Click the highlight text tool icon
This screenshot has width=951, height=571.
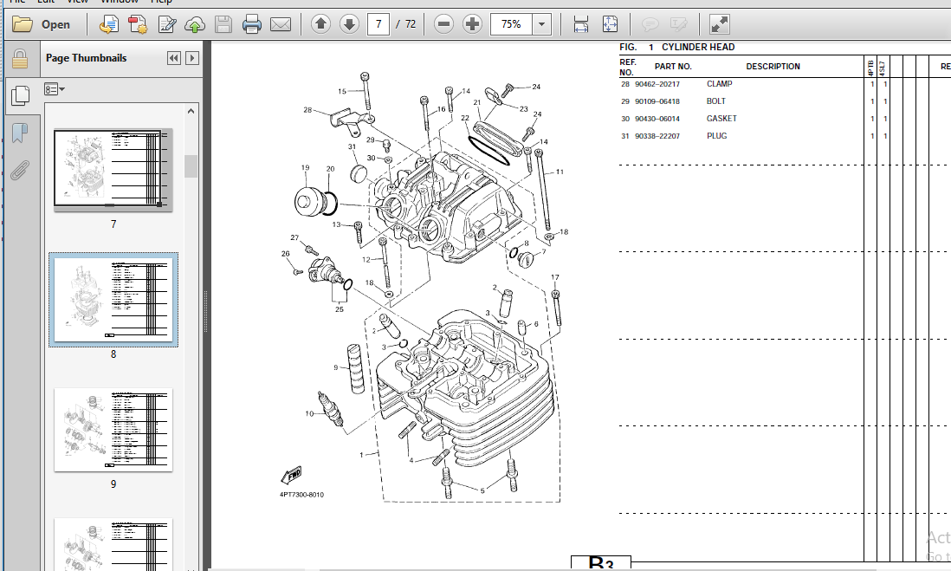(x=679, y=24)
